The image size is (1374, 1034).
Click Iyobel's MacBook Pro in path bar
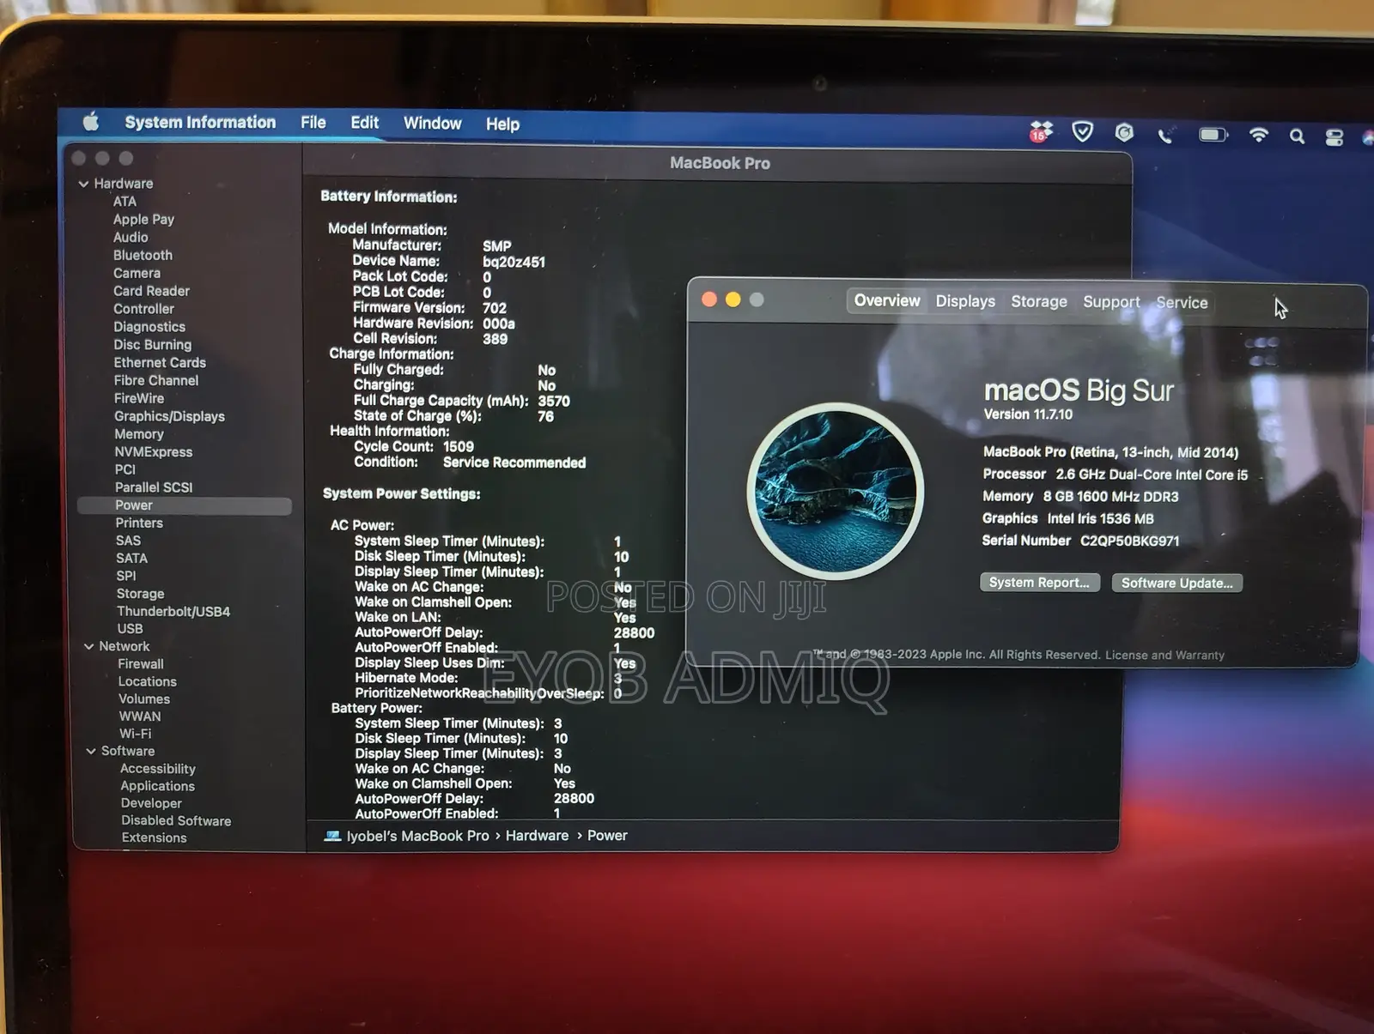(417, 836)
